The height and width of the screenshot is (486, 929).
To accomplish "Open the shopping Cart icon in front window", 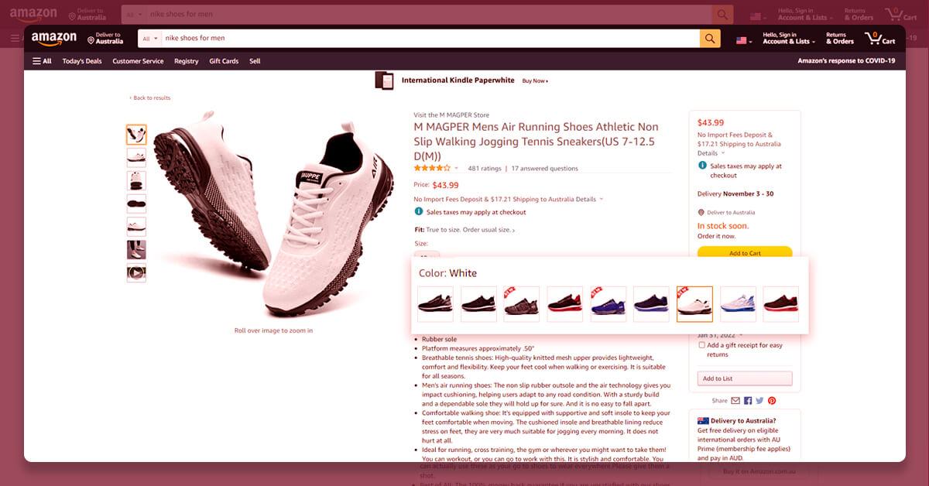I will [879, 38].
